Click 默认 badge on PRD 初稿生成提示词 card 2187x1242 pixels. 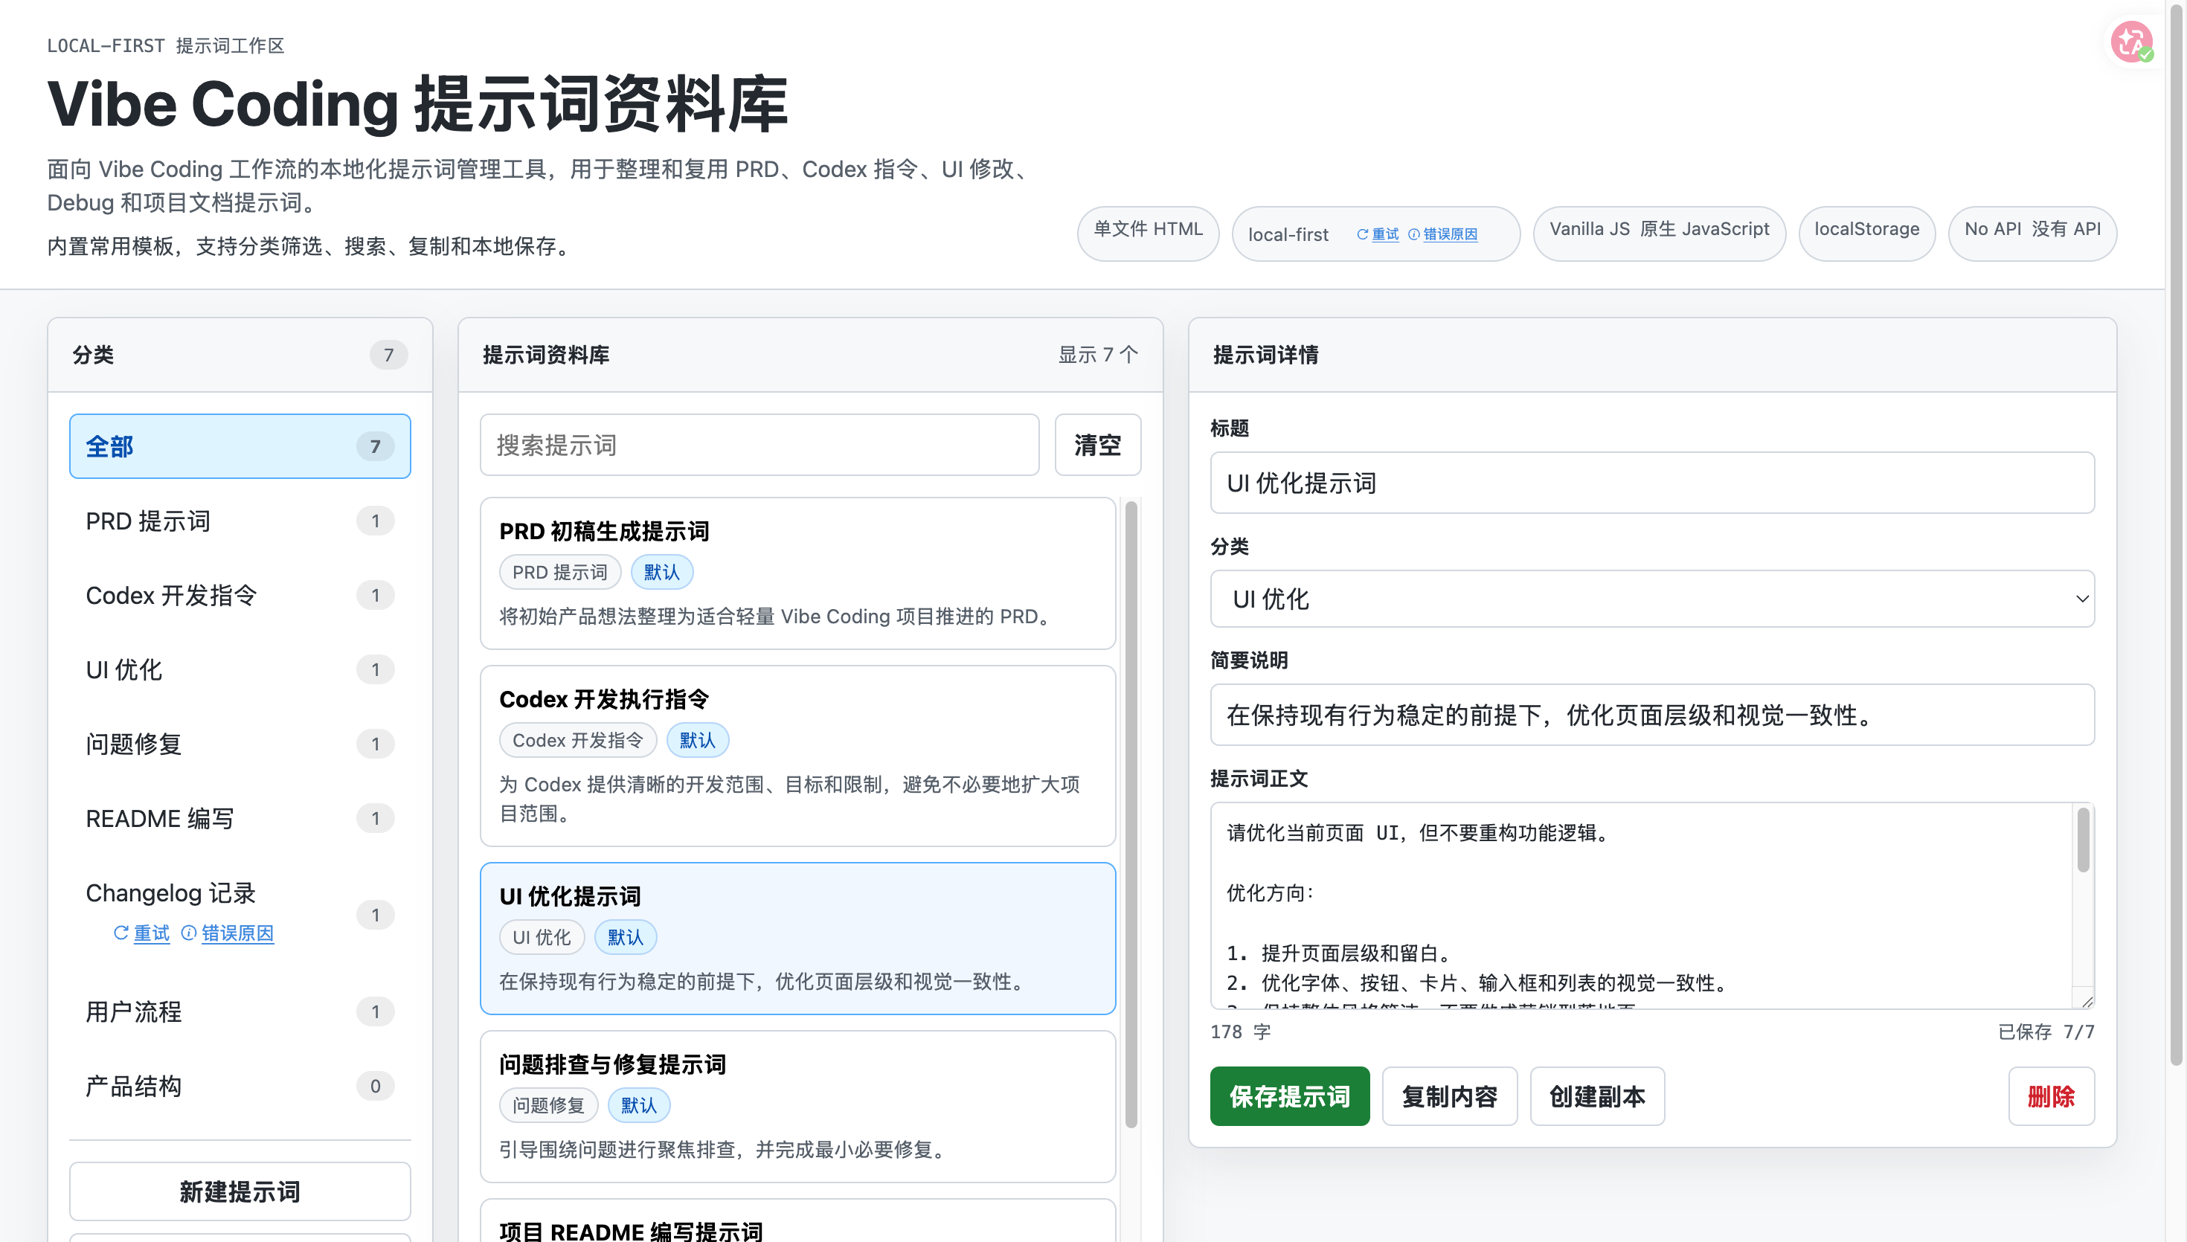(662, 573)
